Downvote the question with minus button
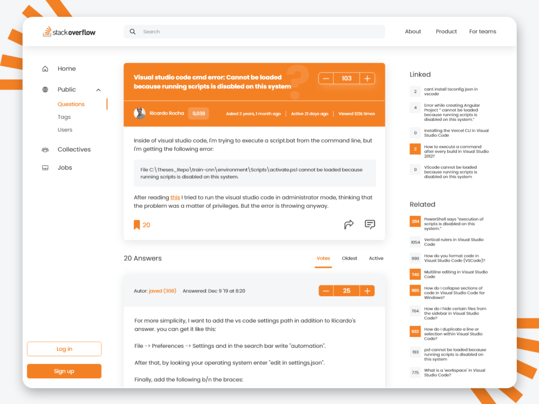Image resolution: width=539 pixels, height=404 pixels. click(x=326, y=78)
